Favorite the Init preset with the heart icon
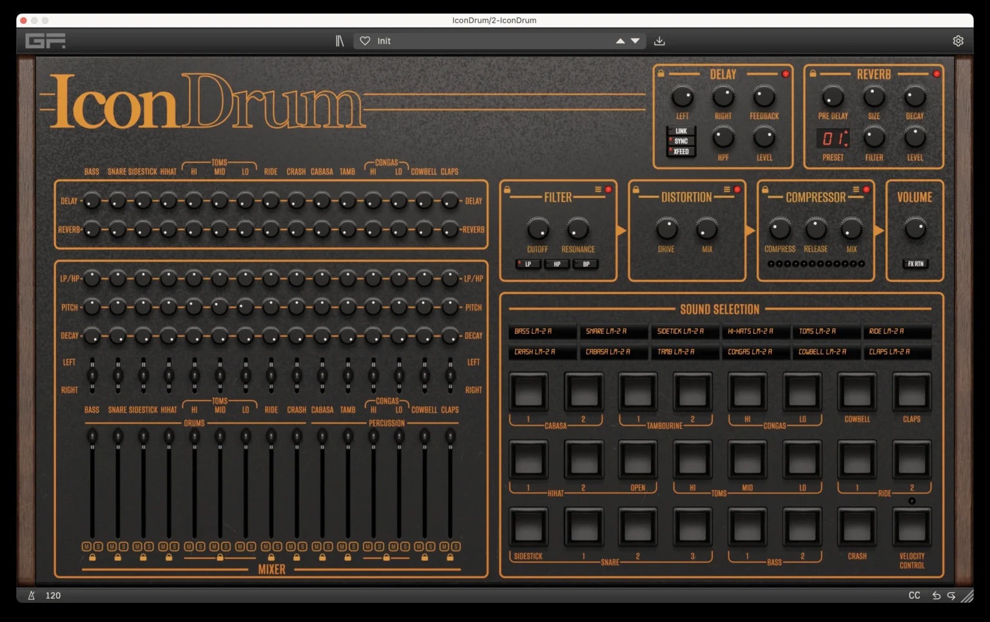 coord(365,41)
